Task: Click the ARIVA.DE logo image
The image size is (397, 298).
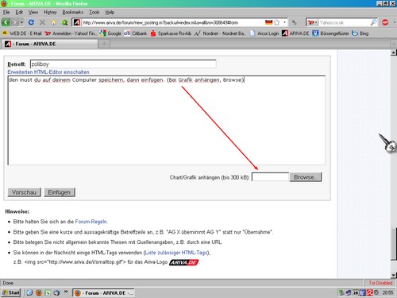Action: (183, 262)
